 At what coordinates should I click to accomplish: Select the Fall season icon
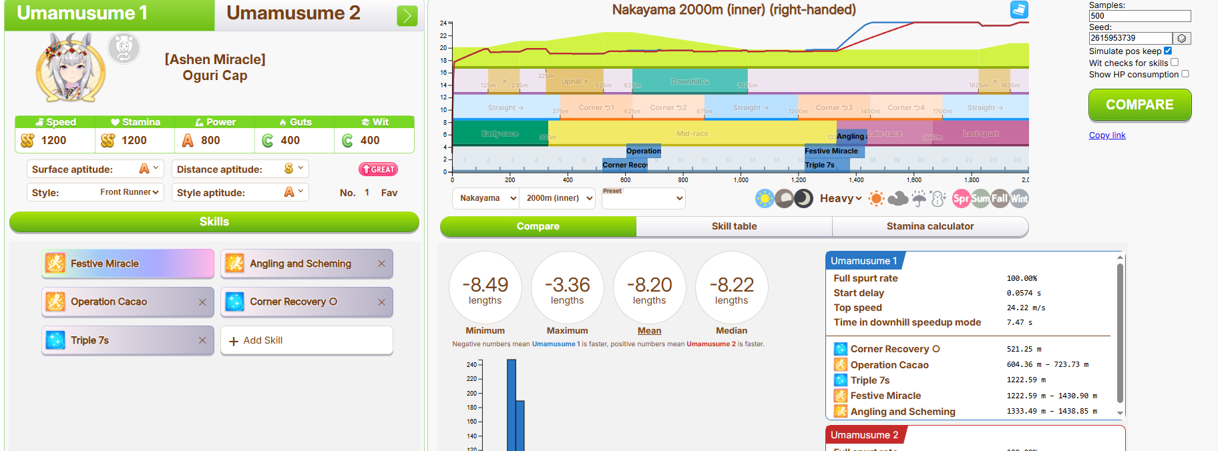(1000, 198)
